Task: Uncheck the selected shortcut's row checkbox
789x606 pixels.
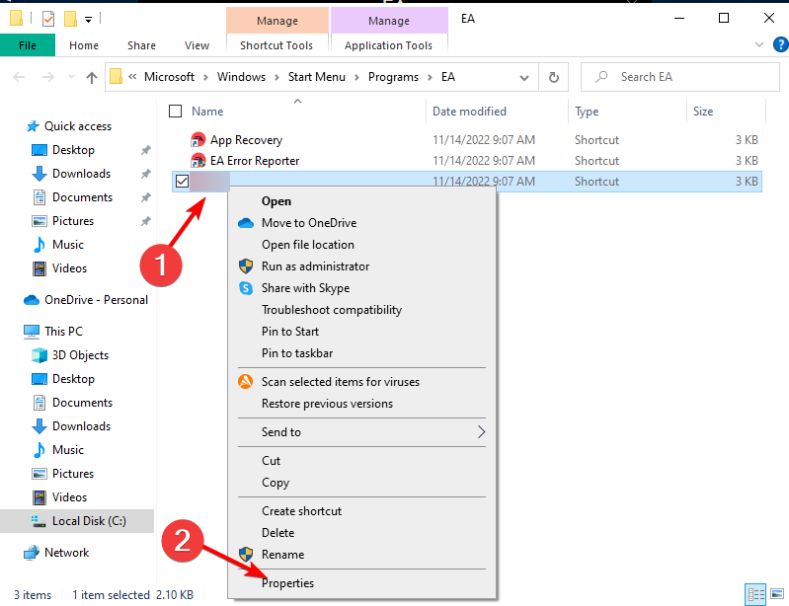Action: tap(182, 181)
